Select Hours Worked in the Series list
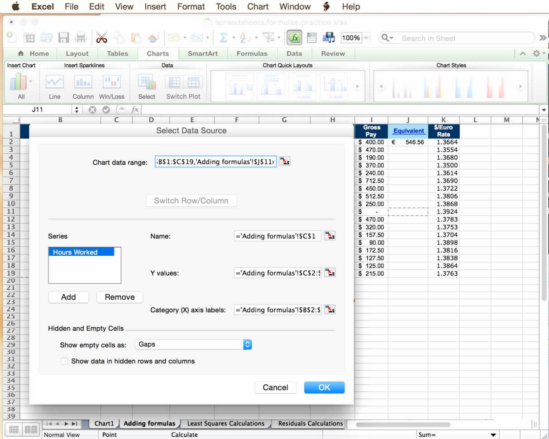This screenshot has width=549, height=439. tap(75, 252)
